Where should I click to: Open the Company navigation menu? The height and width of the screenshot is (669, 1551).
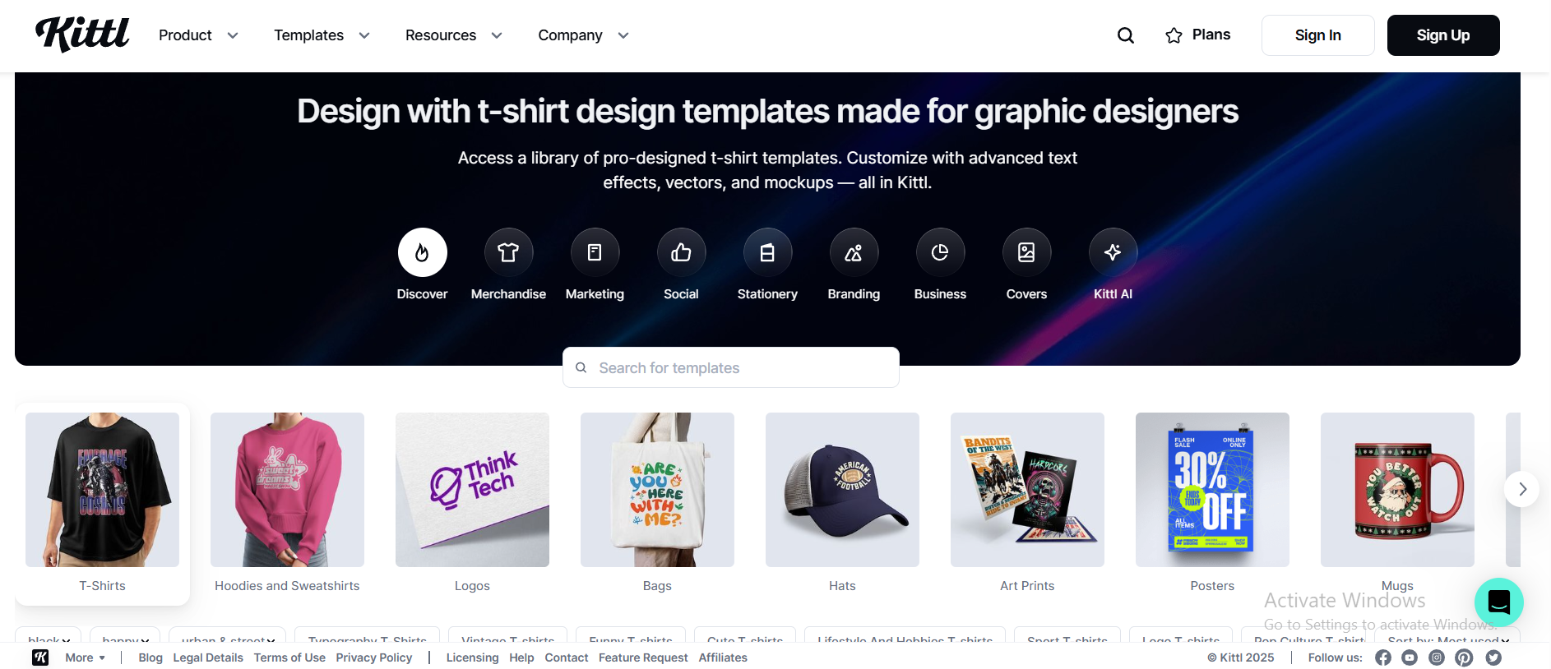pyautogui.click(x=583, y=35)
